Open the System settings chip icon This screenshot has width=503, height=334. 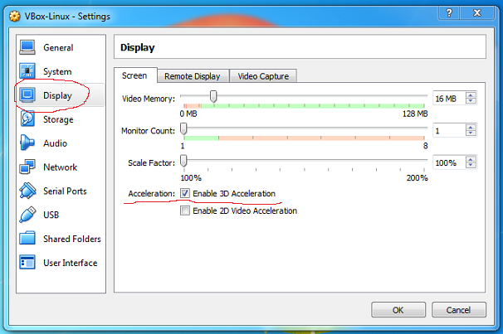coord(27,71)
